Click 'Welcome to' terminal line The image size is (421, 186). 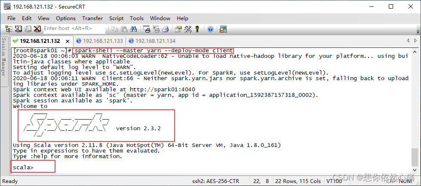30,106
